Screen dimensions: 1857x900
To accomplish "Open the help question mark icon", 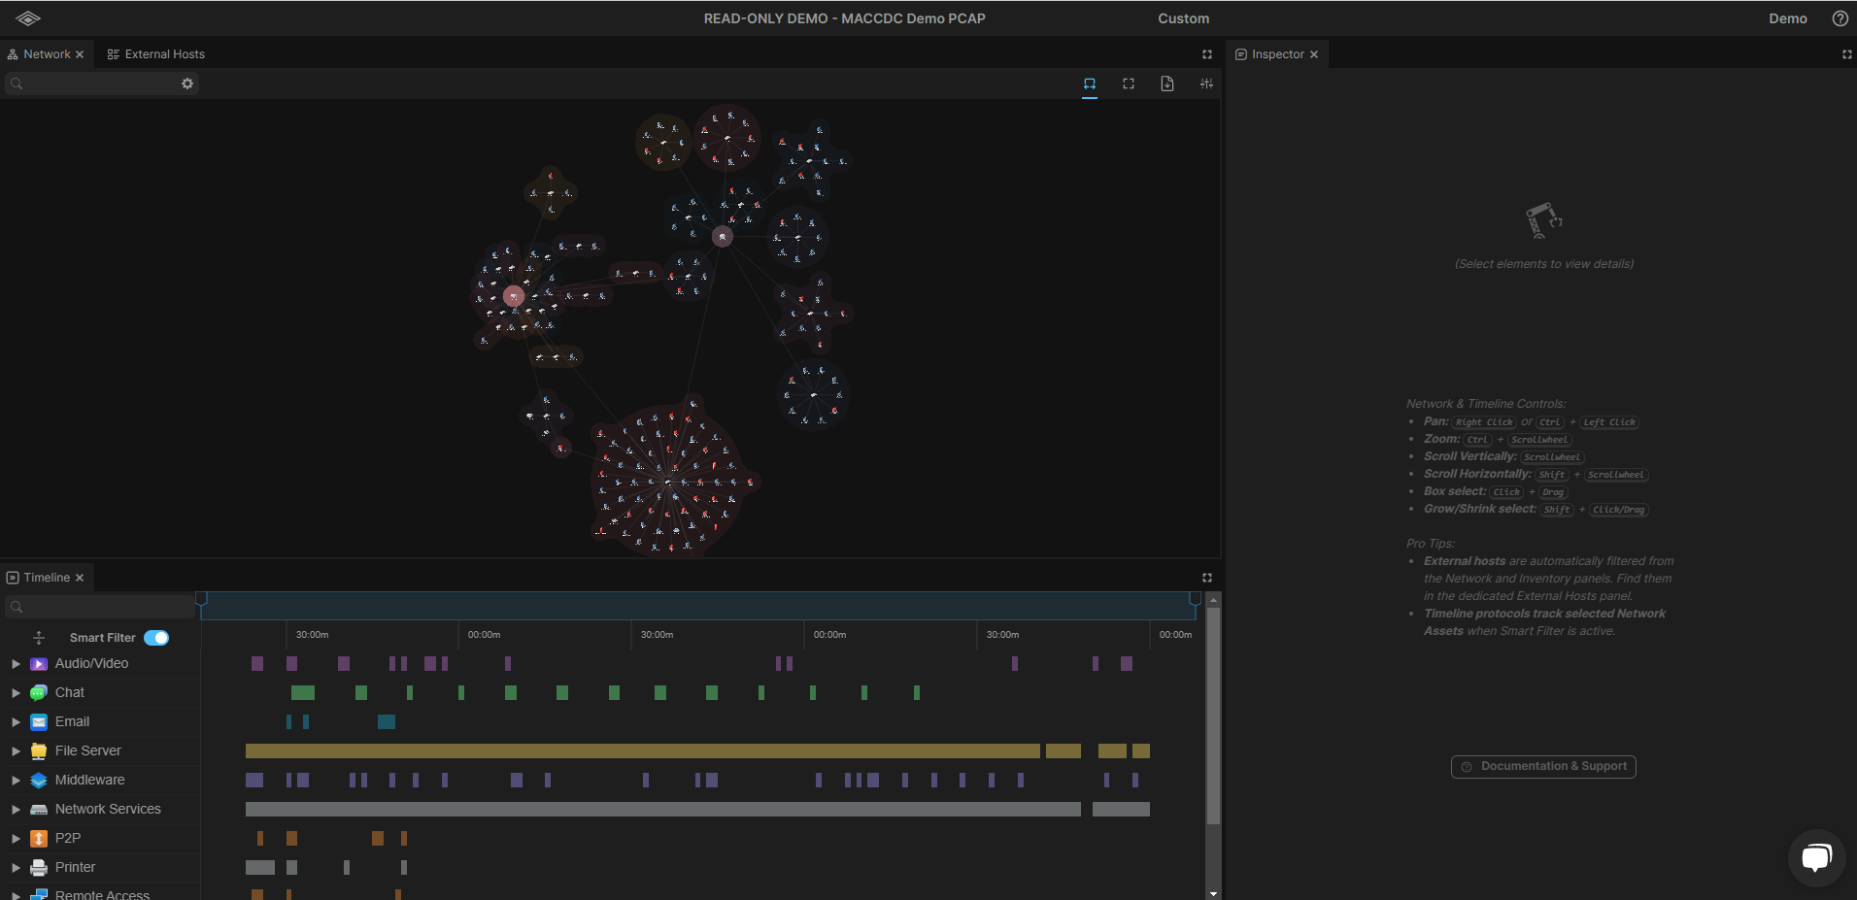I will [1840, 18].
